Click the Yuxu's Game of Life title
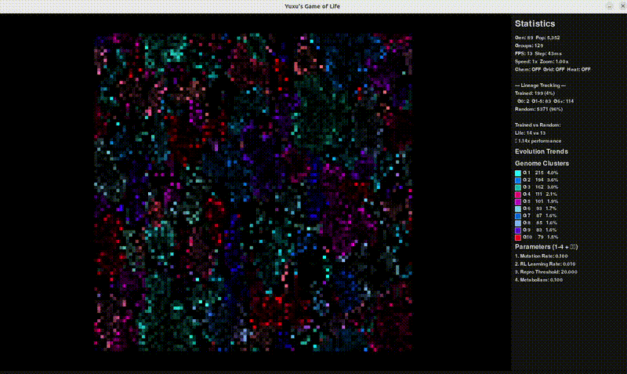The image size is (627, 374). click(312, 6)
